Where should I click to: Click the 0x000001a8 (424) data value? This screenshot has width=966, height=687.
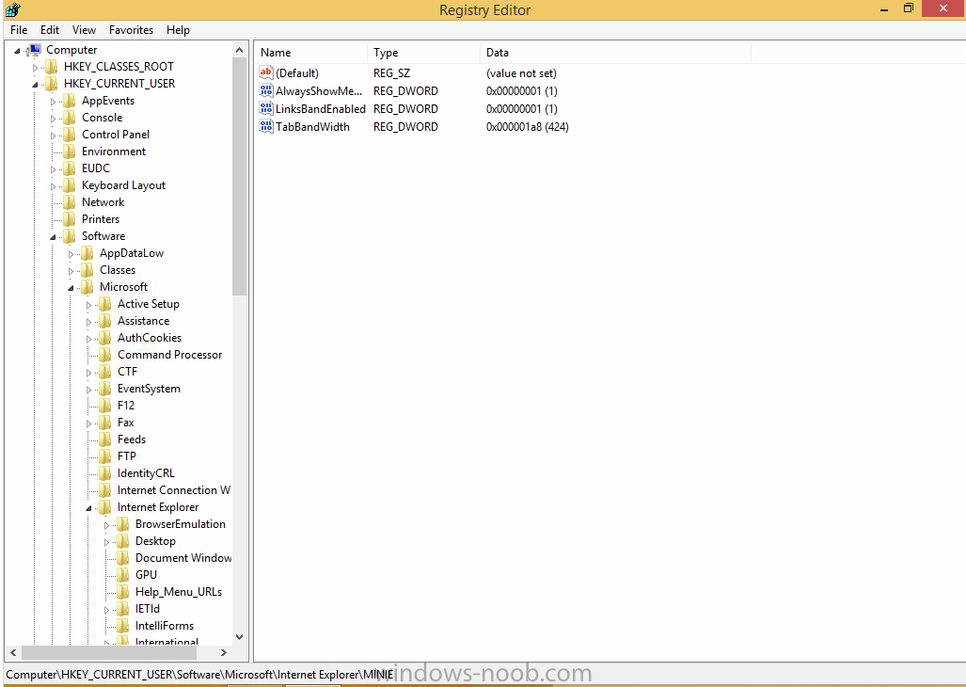[x=528, y=126]
